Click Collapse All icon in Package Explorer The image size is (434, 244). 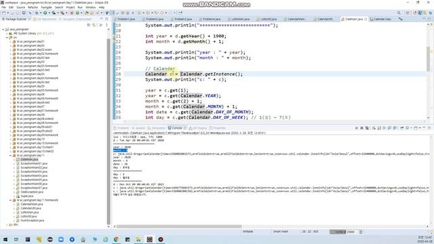(x=89, y=25)
